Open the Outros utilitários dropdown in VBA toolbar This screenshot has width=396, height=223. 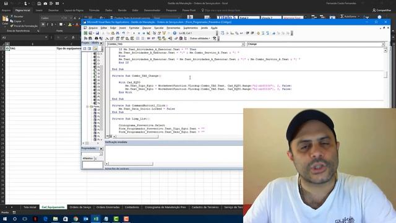point(200,38)
